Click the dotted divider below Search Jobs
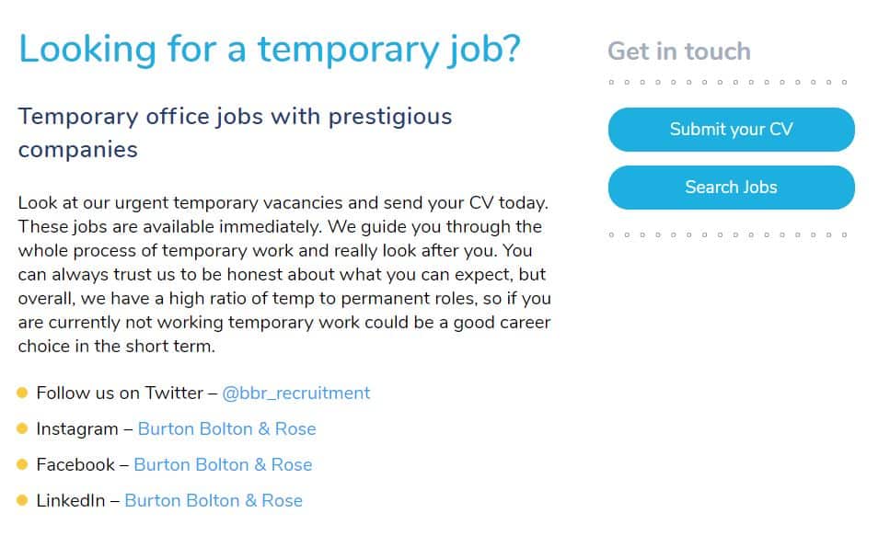This screenshot has width=890, height=536. coord(728,234)
